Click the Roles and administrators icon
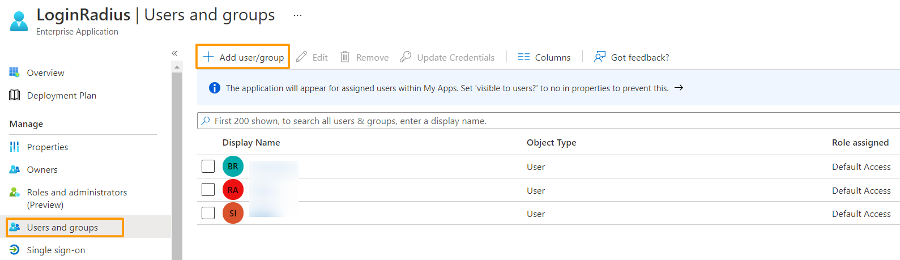The height and width of the screenshot is (260, 900). (14, 193)
